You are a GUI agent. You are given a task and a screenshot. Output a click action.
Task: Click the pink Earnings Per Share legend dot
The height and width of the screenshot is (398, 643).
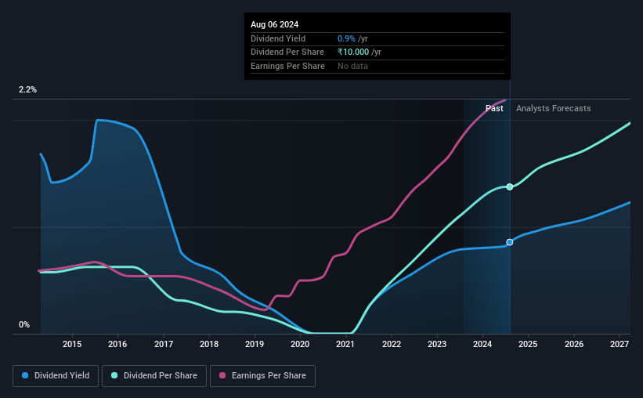222,375
